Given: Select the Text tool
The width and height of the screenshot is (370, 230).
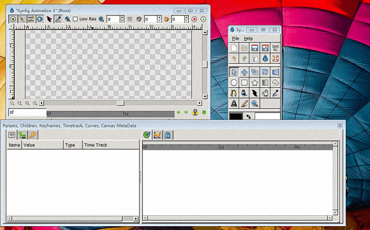Looking at the screenshot, I should (234, 103).
